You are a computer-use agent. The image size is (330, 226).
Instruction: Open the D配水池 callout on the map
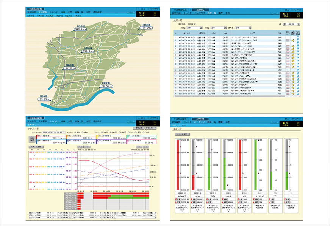pyautogui.click(x=69, y=67)
